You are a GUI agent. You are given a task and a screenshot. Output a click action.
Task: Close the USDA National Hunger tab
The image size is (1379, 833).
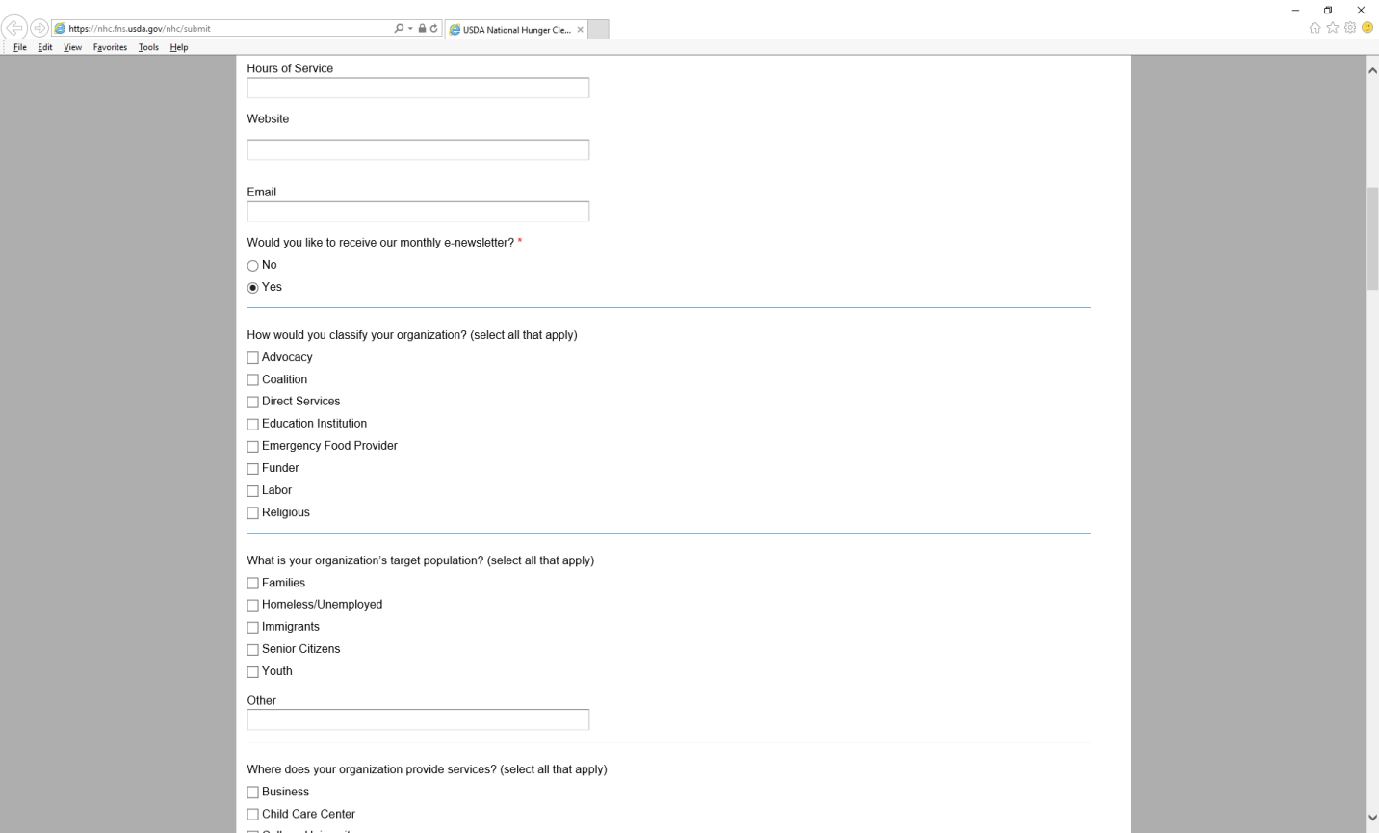(x=581, y=30)
